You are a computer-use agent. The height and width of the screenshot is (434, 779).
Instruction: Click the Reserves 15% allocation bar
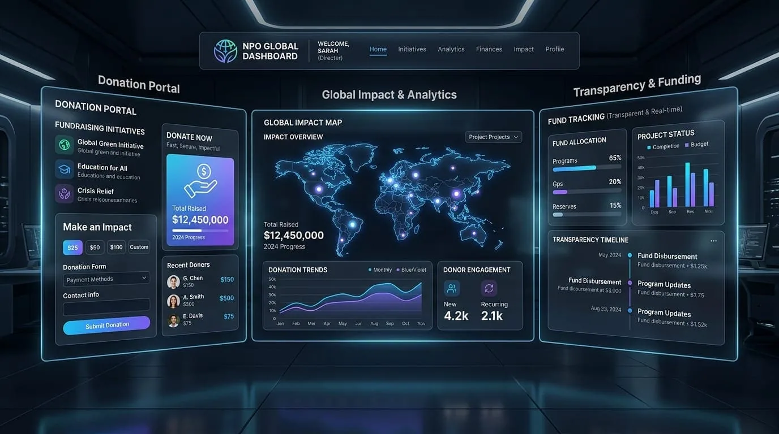587,215
